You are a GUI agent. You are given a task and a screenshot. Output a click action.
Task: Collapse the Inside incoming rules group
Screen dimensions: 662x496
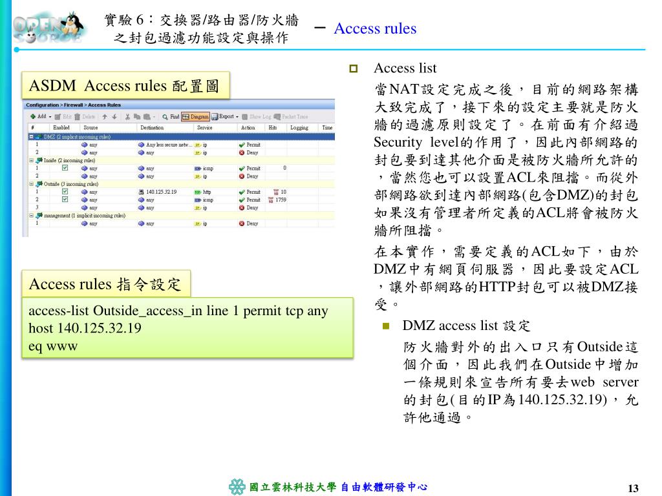[31, 160]
